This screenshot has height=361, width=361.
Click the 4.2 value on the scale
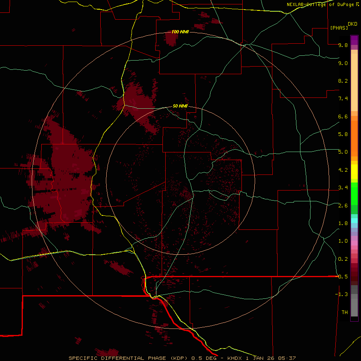[343, 170]
